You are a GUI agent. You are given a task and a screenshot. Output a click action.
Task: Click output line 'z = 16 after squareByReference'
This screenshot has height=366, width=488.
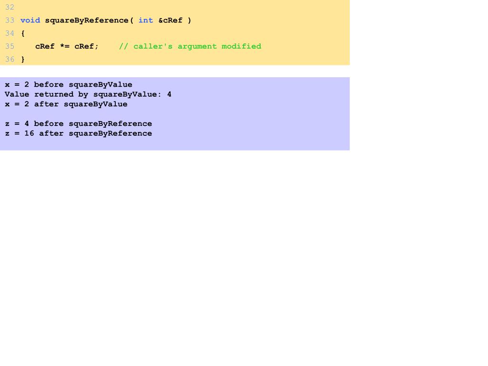[x=79, y=133]
